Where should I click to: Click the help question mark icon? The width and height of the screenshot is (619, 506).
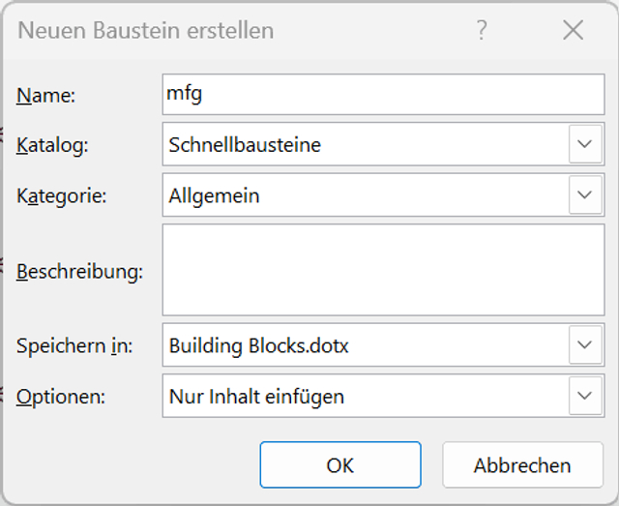(482, 30)
